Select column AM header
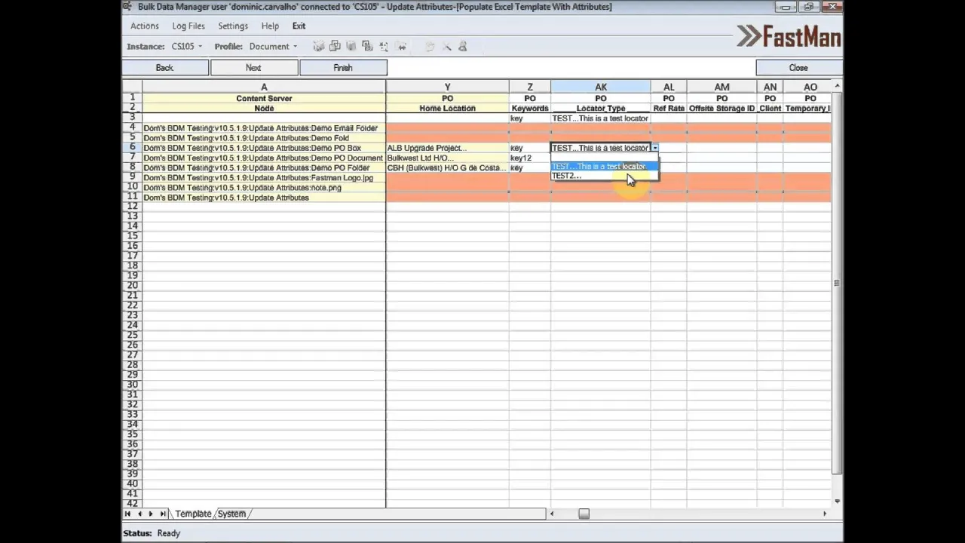This screenshot has width=965, height=543. pos(722,87)
